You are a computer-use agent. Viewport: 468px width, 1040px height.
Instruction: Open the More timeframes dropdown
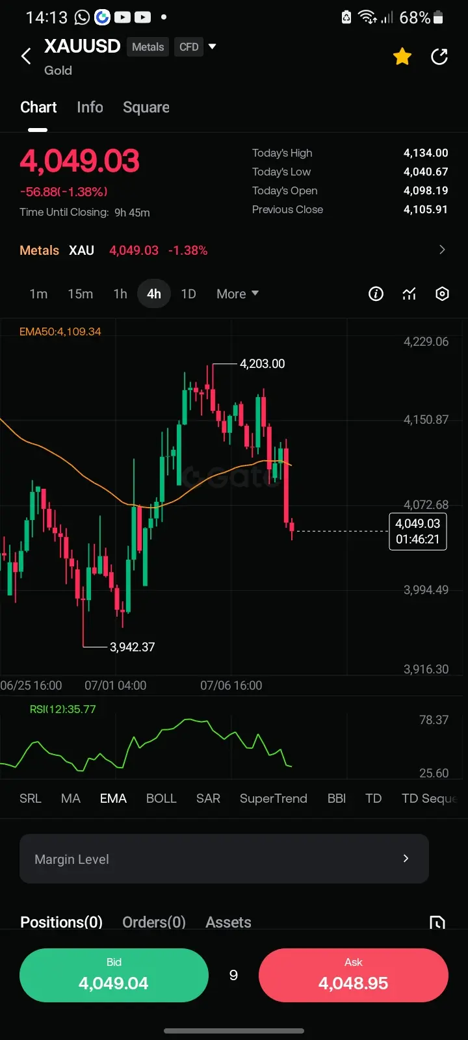pyautogui.click(x=237, y=294)
